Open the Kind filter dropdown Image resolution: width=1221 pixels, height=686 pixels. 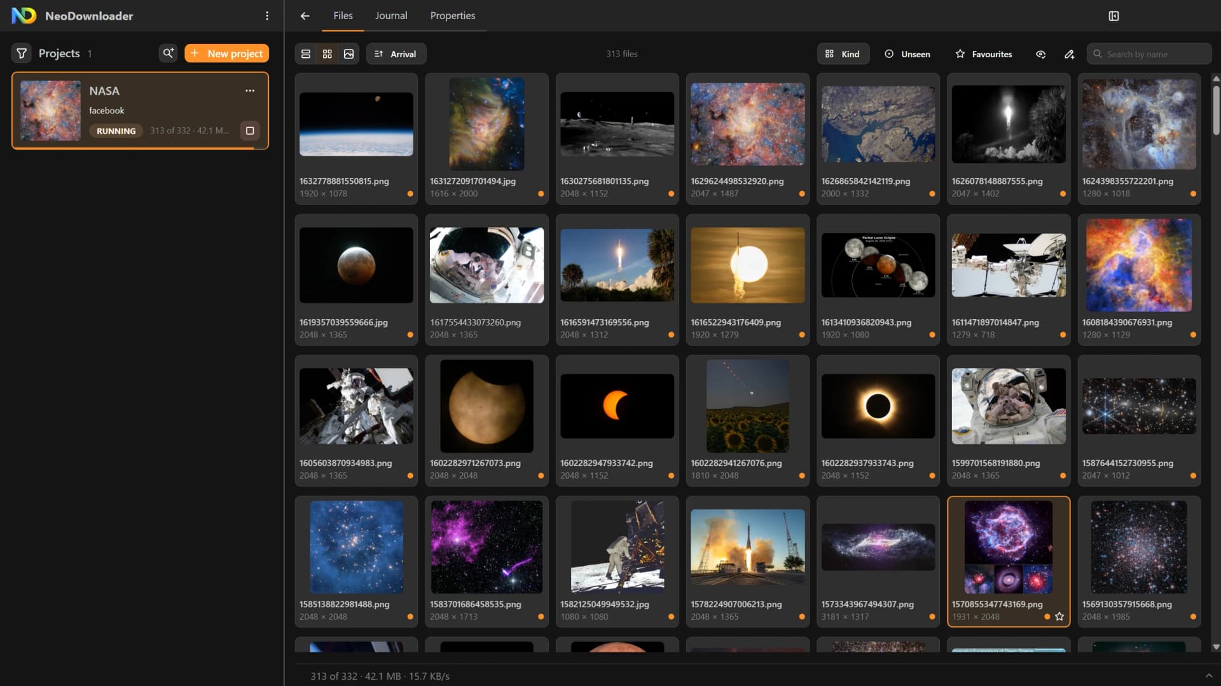point(843,54)
